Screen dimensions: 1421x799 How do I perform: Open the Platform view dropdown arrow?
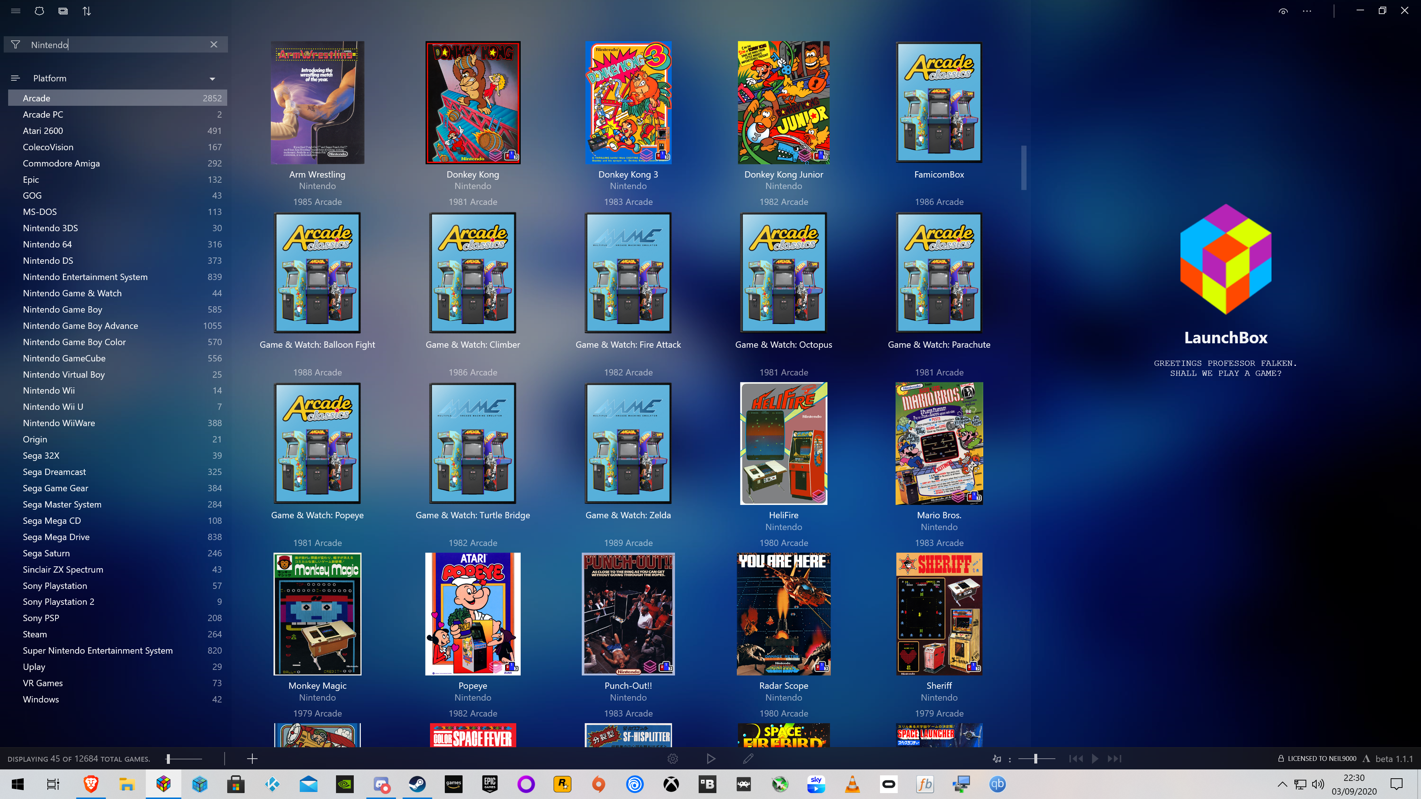click(212, 79)
